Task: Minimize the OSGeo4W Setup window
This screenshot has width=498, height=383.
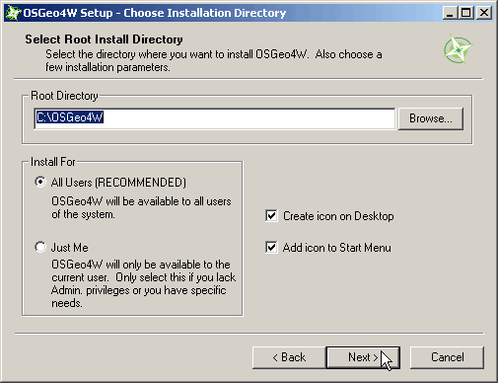Action: (450, 13)
